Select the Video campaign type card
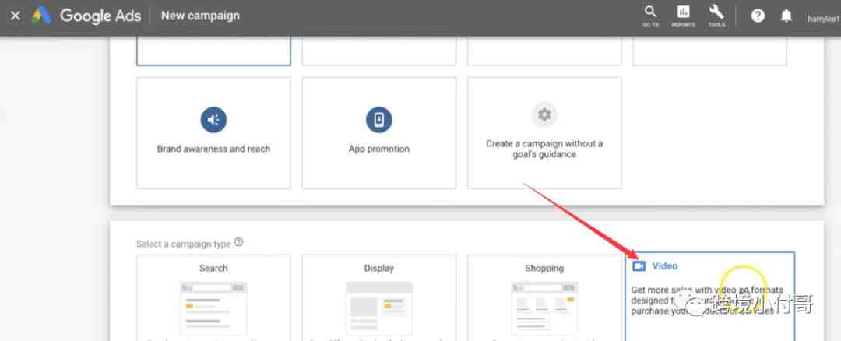Viewport: 841px width, 341px height. [x=710, y=297]
